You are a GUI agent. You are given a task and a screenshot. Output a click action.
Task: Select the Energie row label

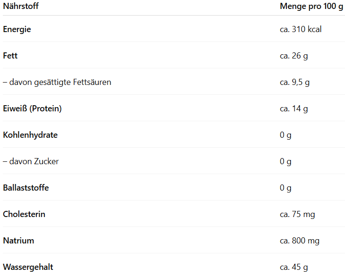(17, 29)
